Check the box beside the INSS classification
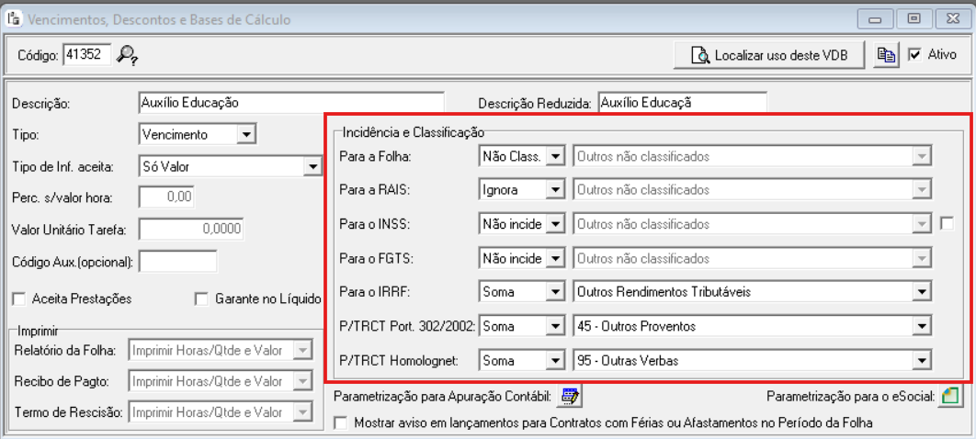The width and height of the screenshot is (976, 439). [948, 224]
